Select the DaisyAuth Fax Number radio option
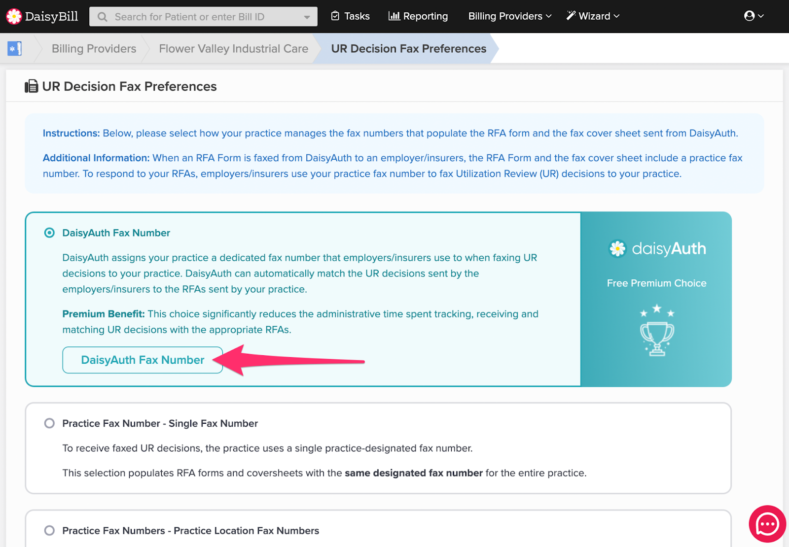 (49, 233)
